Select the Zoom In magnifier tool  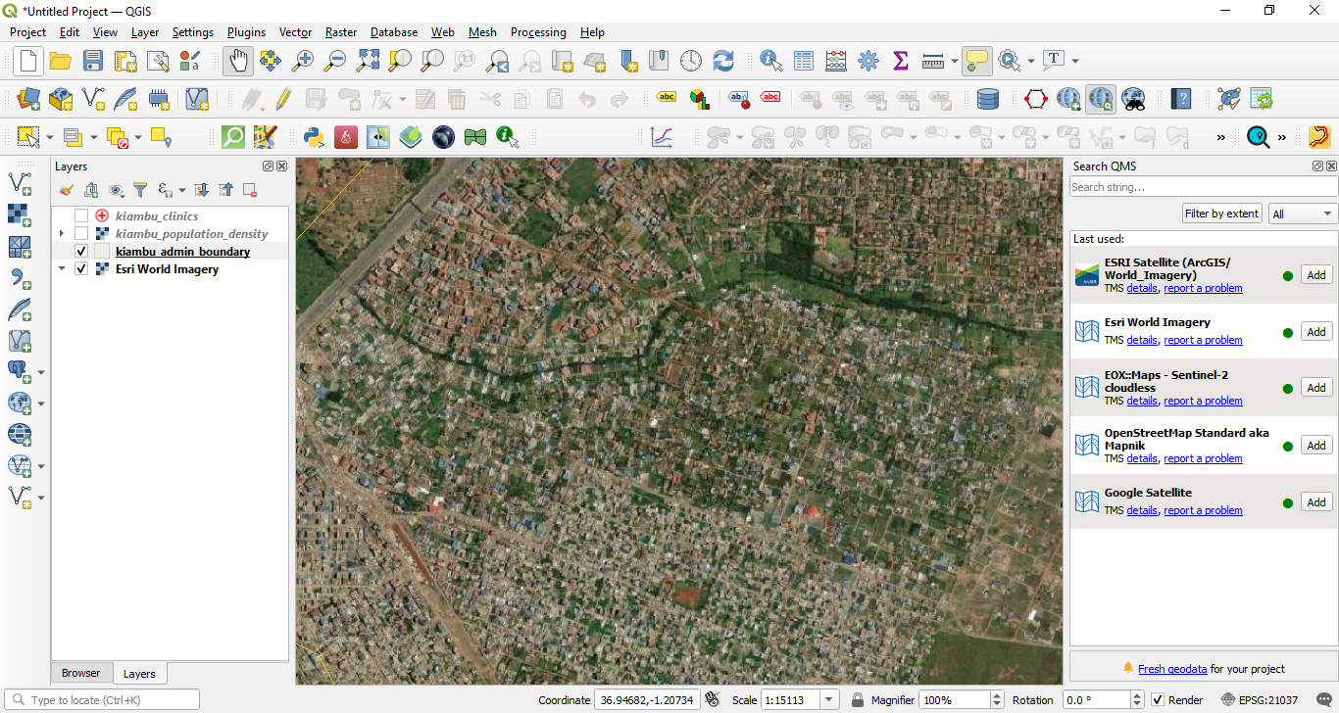tap(303, 61)
